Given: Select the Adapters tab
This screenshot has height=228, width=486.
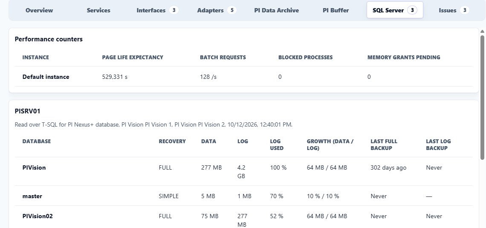Looking at the screenshot, I should tap(217, 10).
